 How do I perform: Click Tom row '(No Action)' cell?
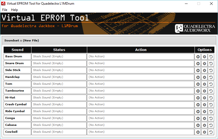140,84
